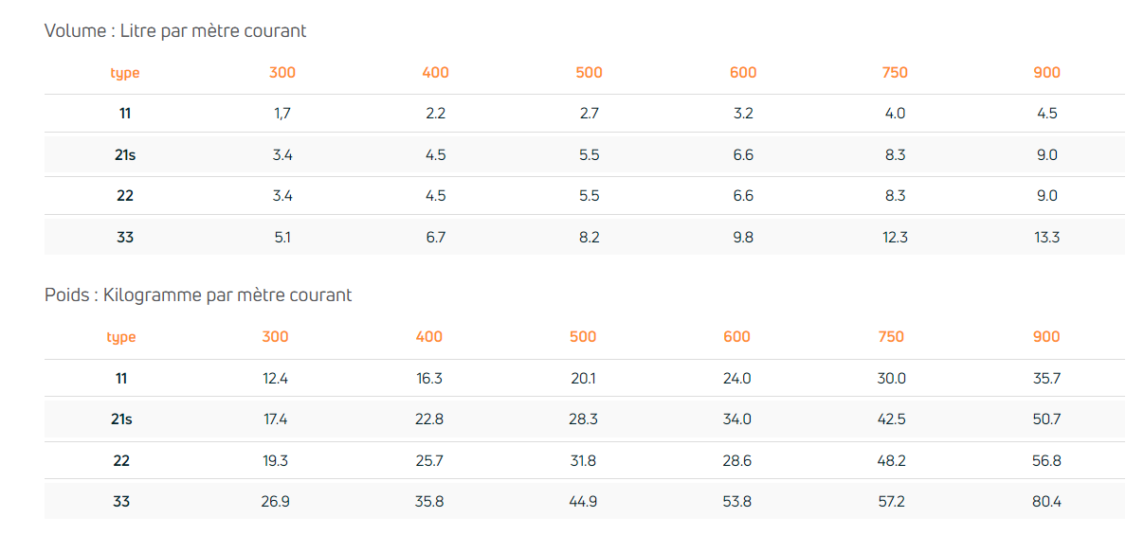The image size is (1144, 553).
Task: Select weight value 12.4 for type 11
Action: pos(275,379)
